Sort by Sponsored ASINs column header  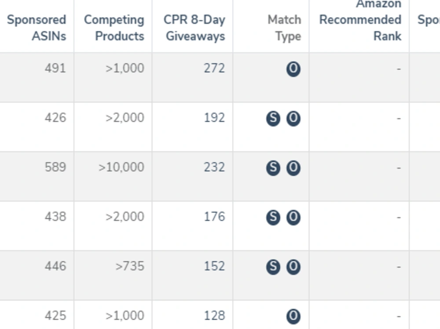[37, 28]
